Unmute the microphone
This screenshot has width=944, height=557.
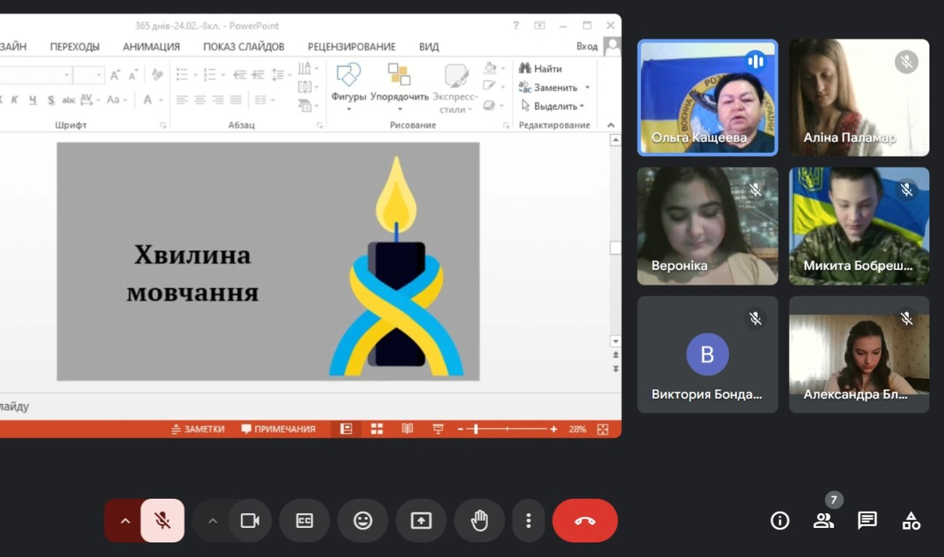162,521
